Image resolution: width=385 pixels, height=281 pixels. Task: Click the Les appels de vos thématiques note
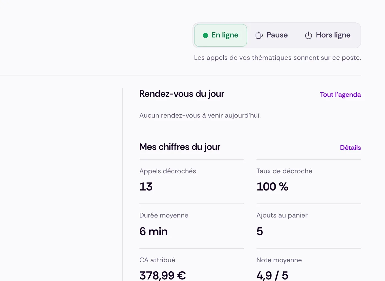[277, 58]
